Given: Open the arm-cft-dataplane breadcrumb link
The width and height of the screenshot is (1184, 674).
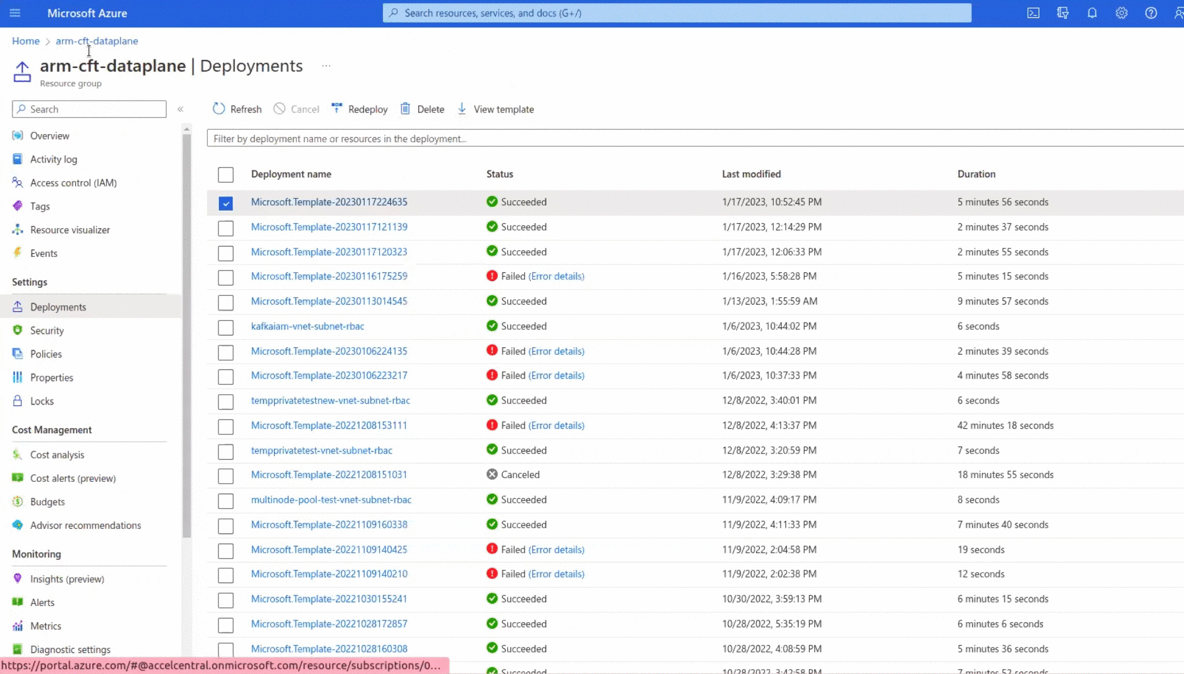Looking at the screenshot, I should 97,41.
